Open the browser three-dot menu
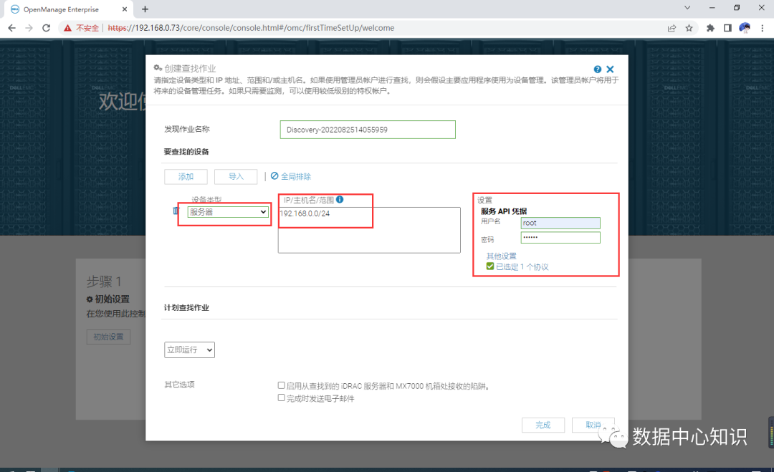 [x=763, y=28]
